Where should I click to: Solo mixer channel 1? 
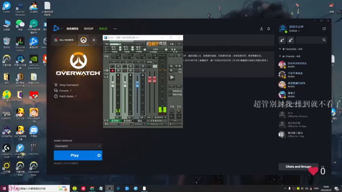[118, 66]
